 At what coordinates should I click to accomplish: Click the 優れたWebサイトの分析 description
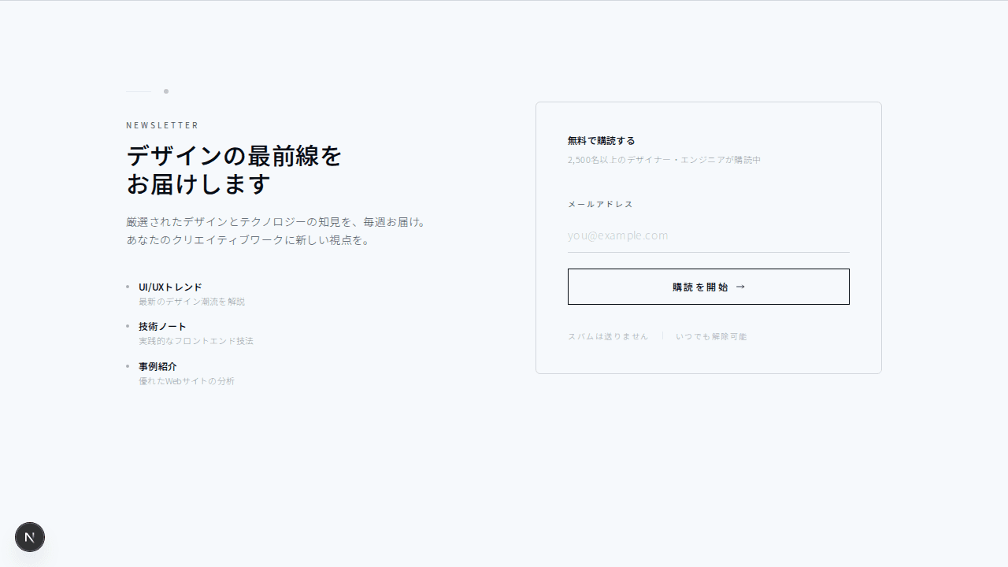click(x=187, y=381)
